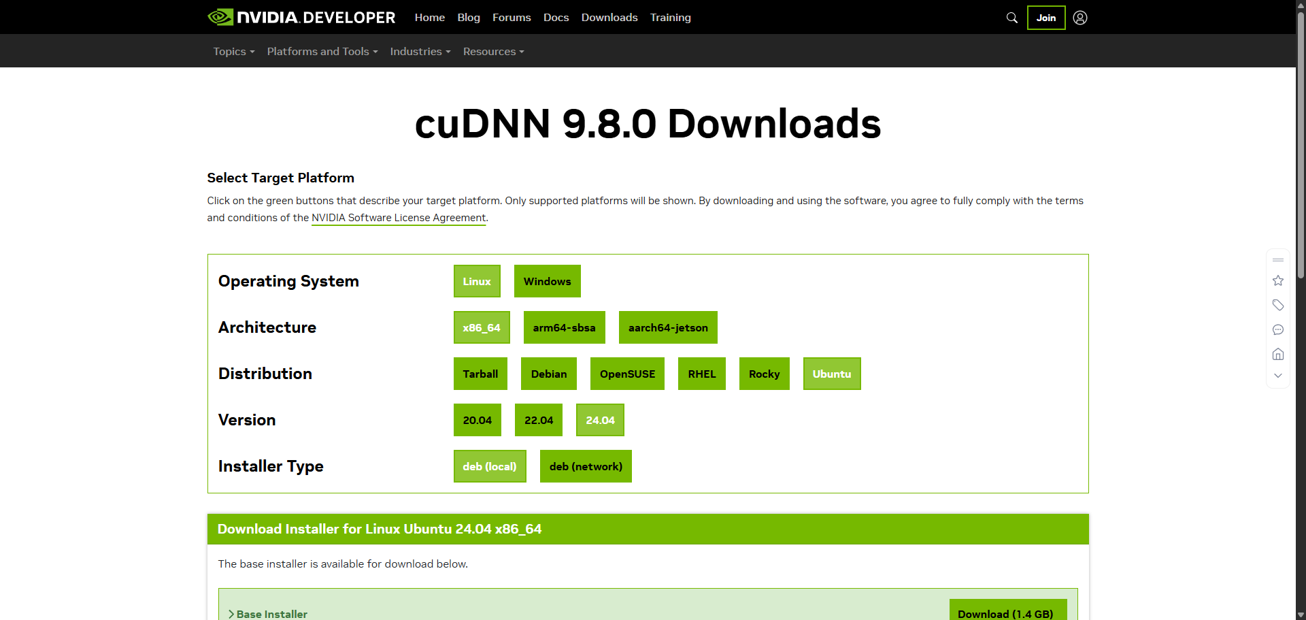1306x620 pixels.
Task: Choose aarch64-jetson architecture
Action: pos(668,327)
